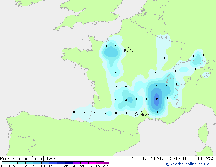Pick the 0.1–0.5 mm legend color swatch
Viewport: 216px width, 167px height.
pos(6,163)
